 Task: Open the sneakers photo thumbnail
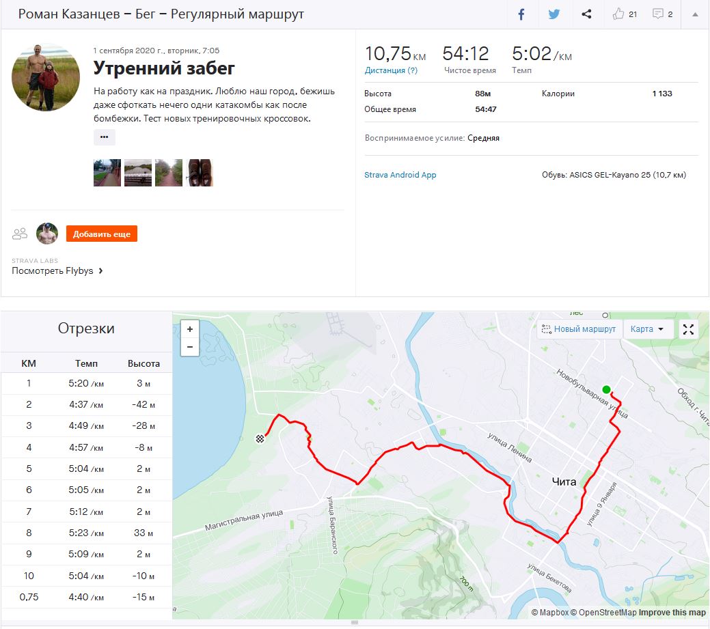click(x=200, y=173)
